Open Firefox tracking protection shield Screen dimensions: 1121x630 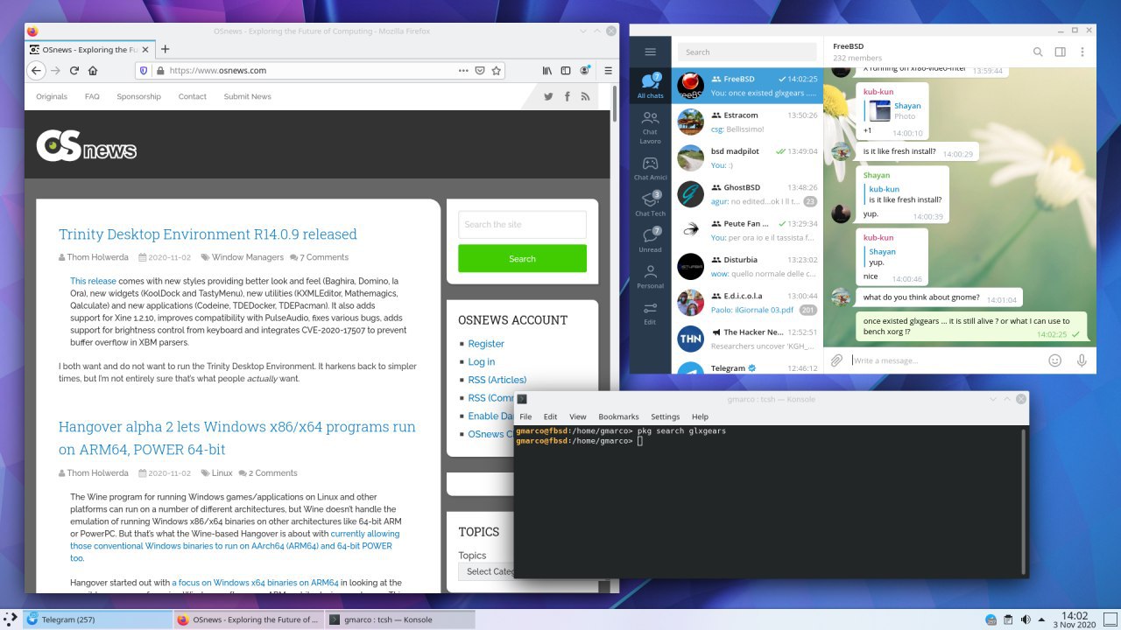pos(143,71)
